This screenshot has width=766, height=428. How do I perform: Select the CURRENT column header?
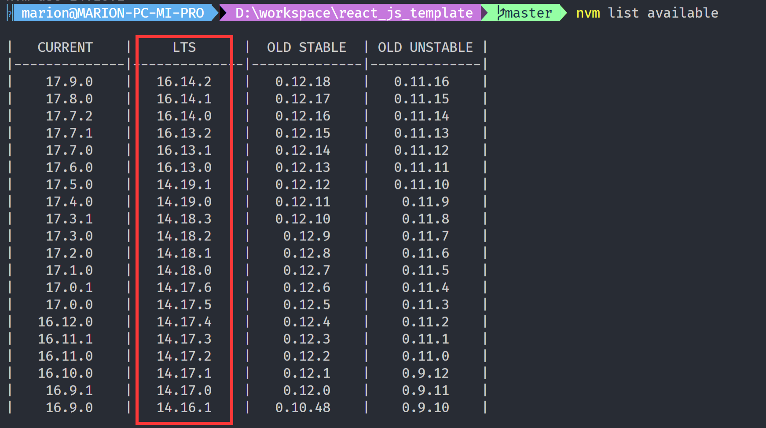[65, 47]
